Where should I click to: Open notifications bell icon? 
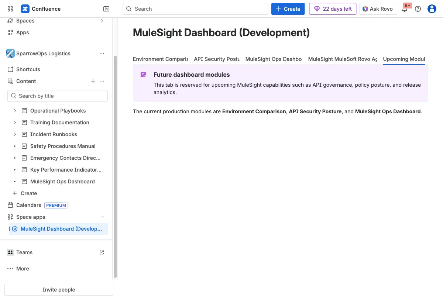pos(405,9)
